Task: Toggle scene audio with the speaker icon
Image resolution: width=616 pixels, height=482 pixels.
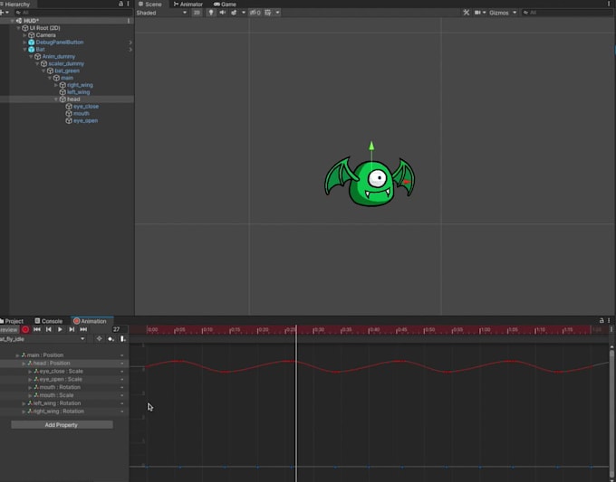Action: coord(222,13)
